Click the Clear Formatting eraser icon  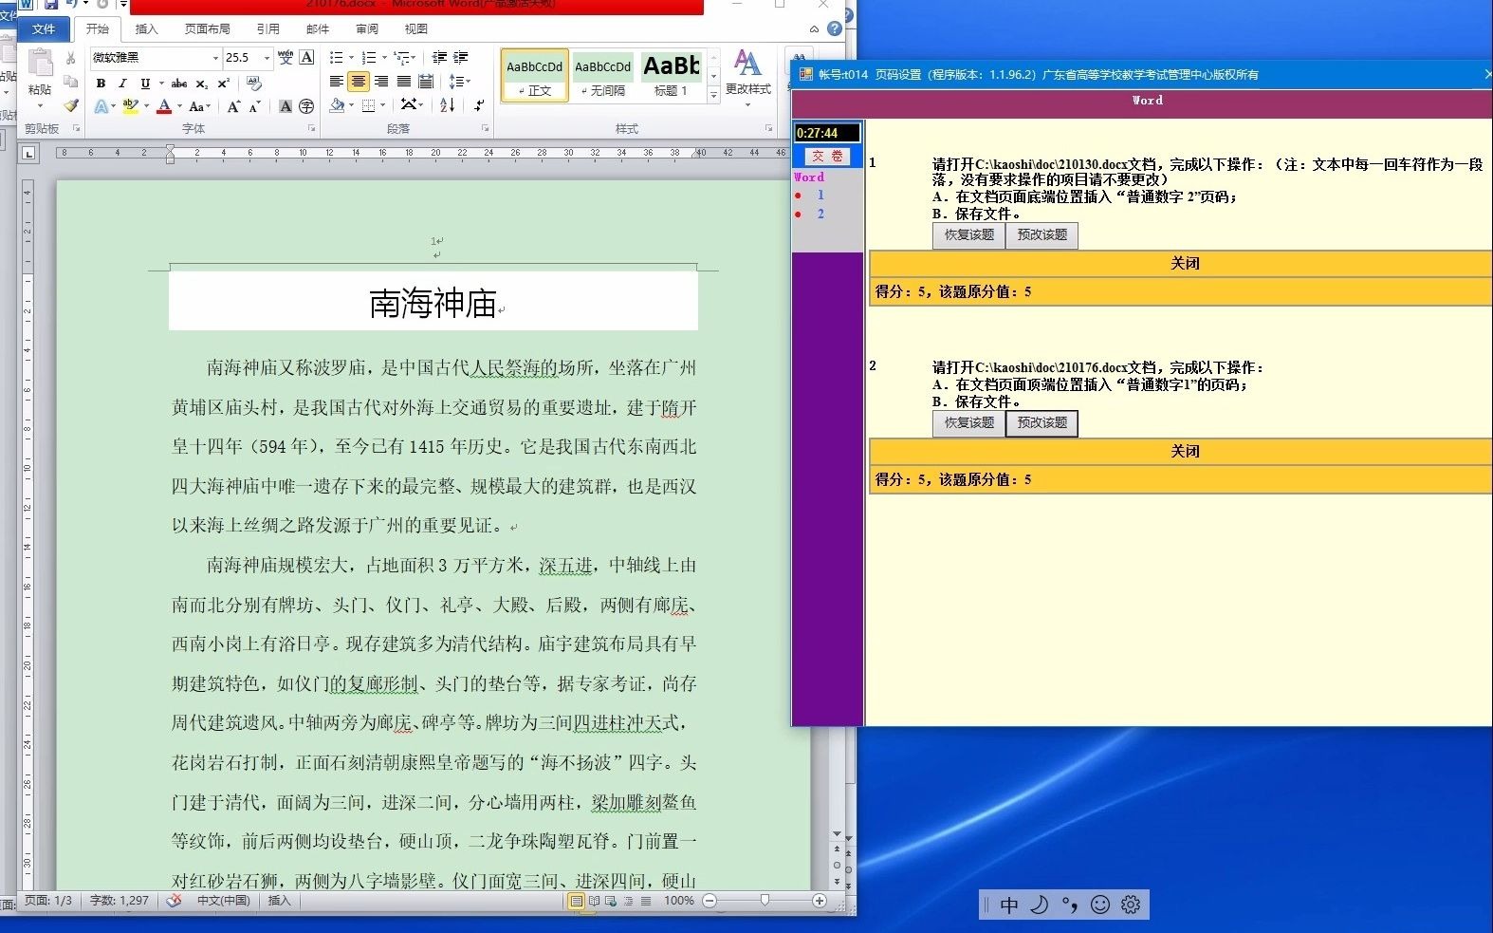coord(254,84)
